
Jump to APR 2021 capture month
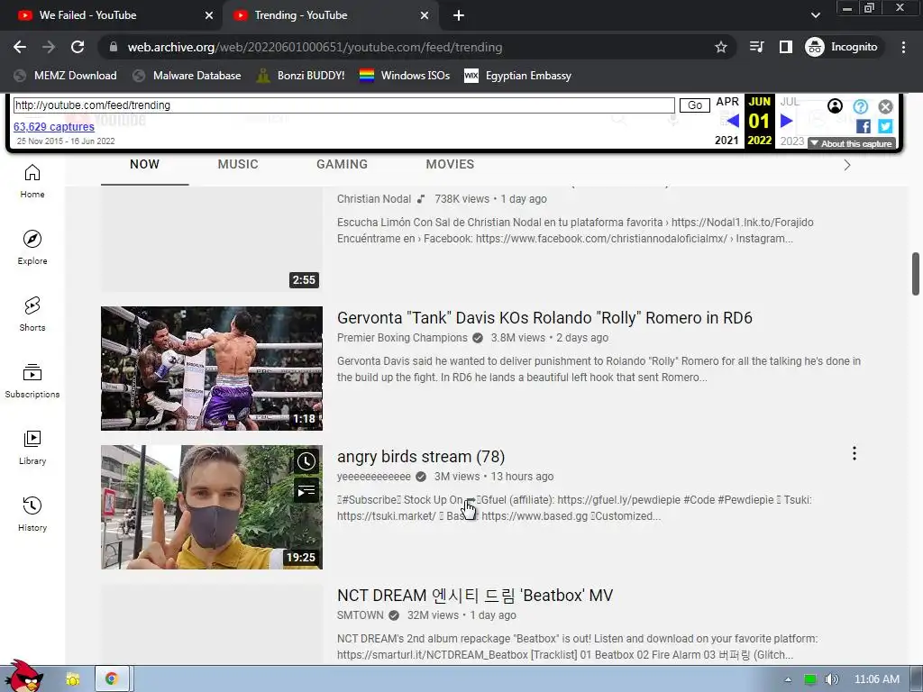pos(727,101)
